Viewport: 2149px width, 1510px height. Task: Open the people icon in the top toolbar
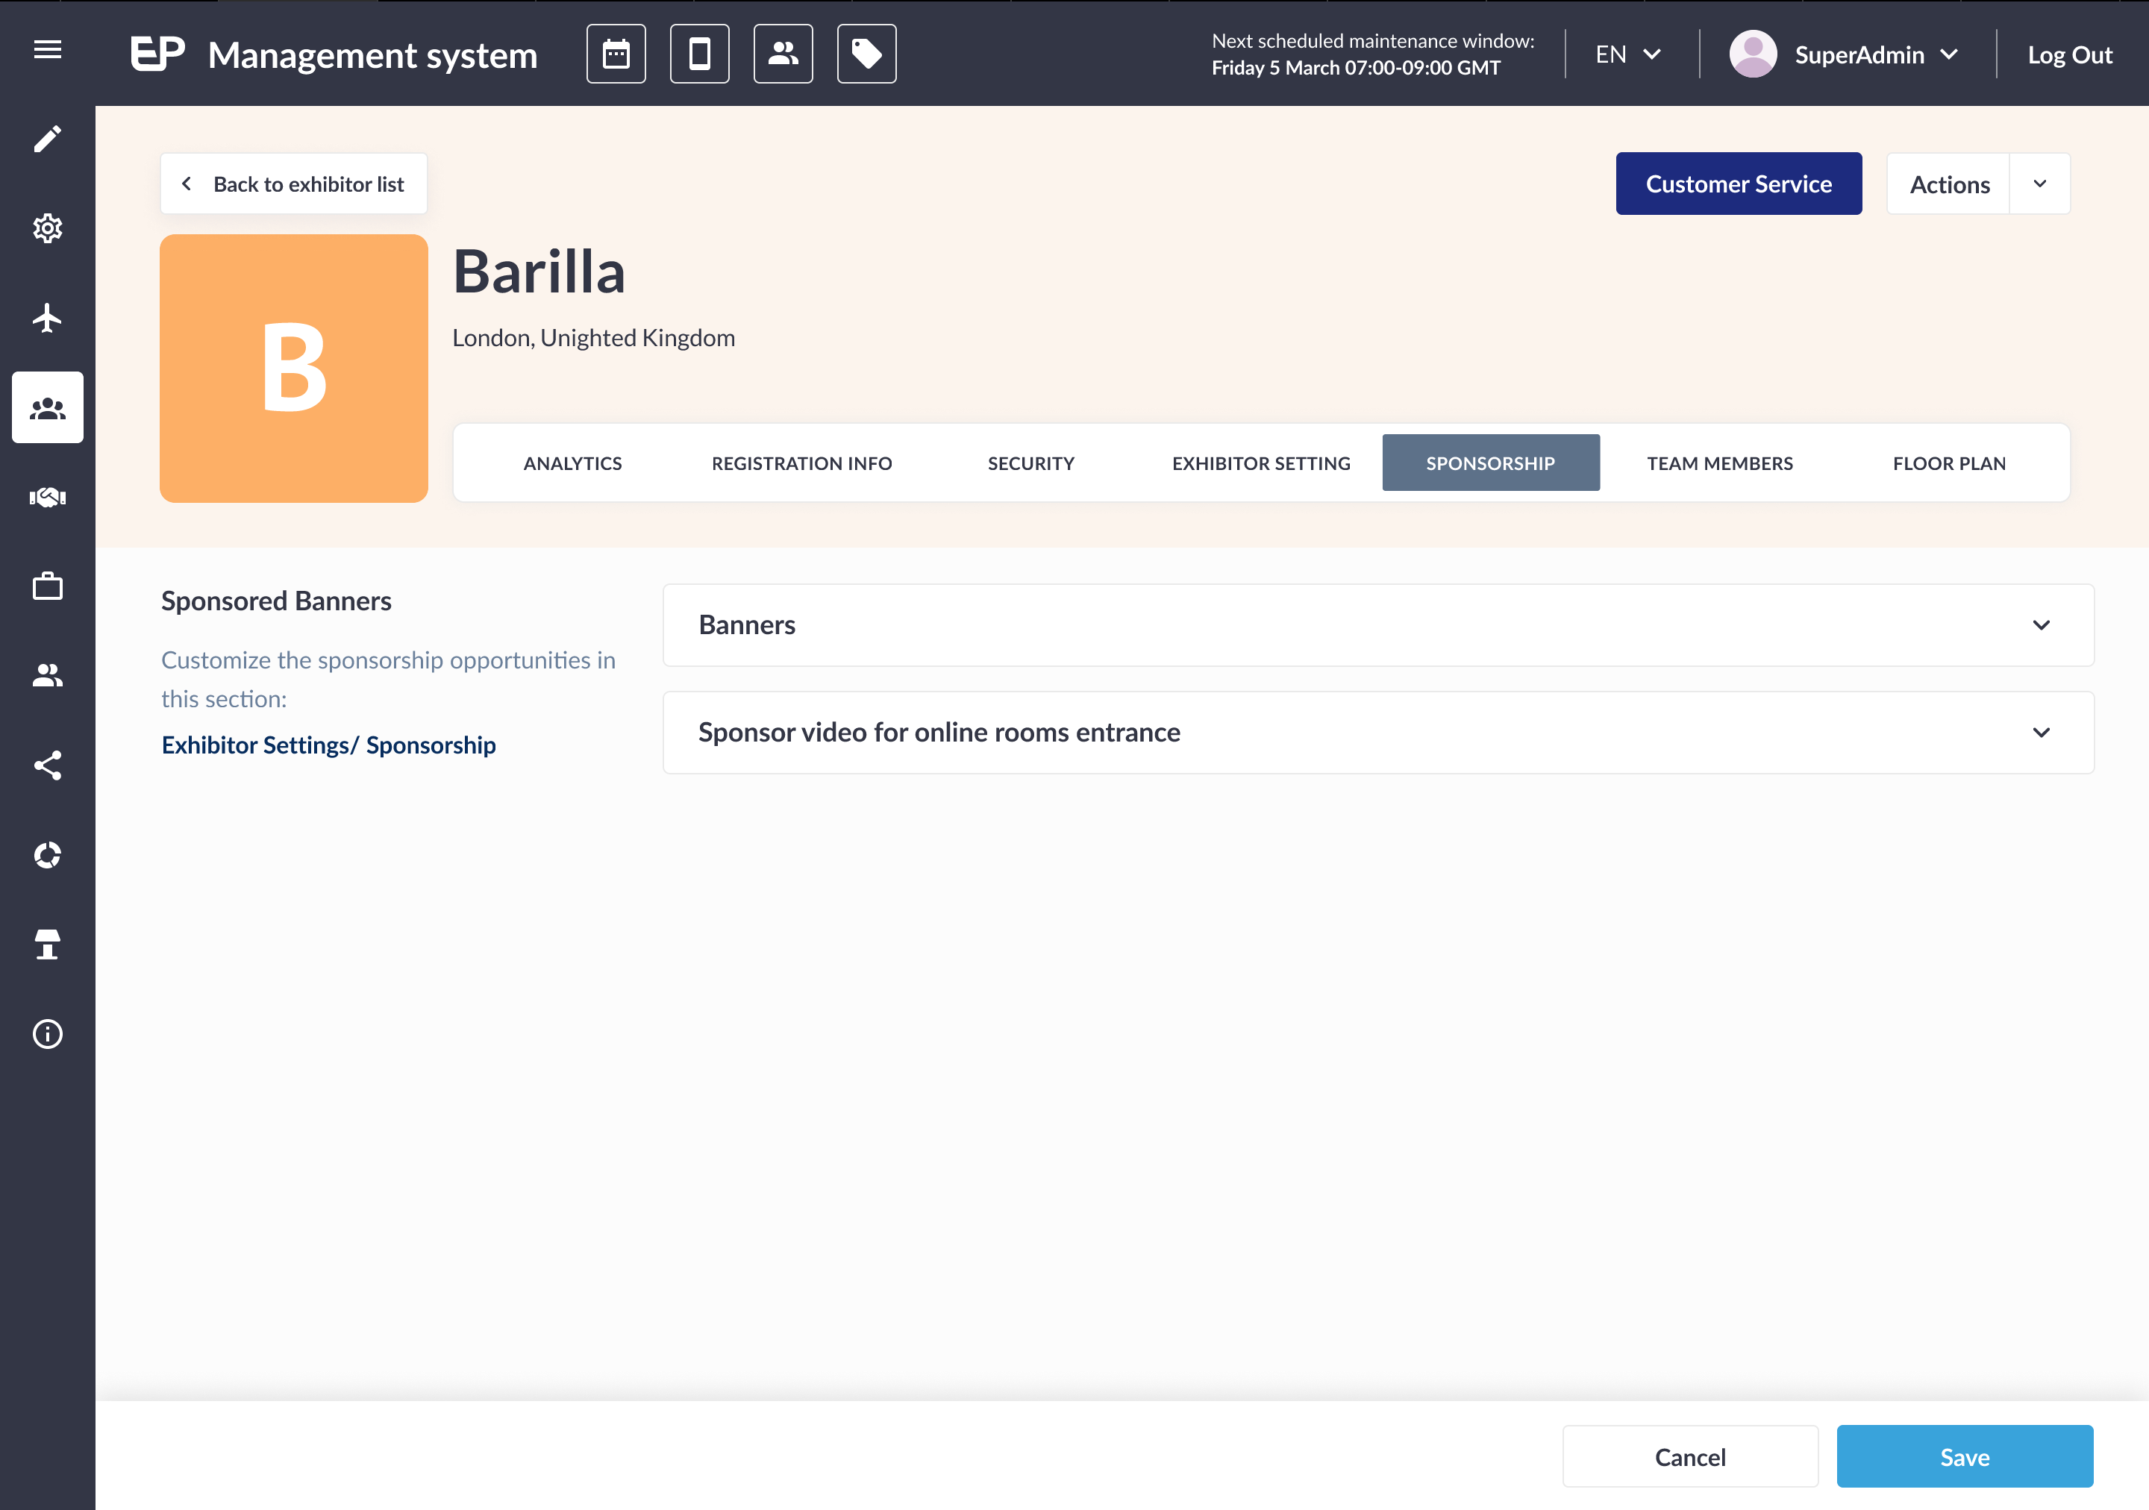[783, 54]
